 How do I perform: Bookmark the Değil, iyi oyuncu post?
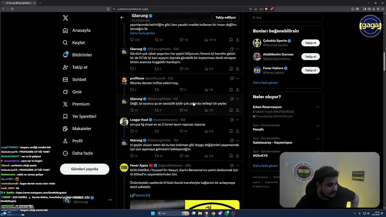tap(231, 110)
